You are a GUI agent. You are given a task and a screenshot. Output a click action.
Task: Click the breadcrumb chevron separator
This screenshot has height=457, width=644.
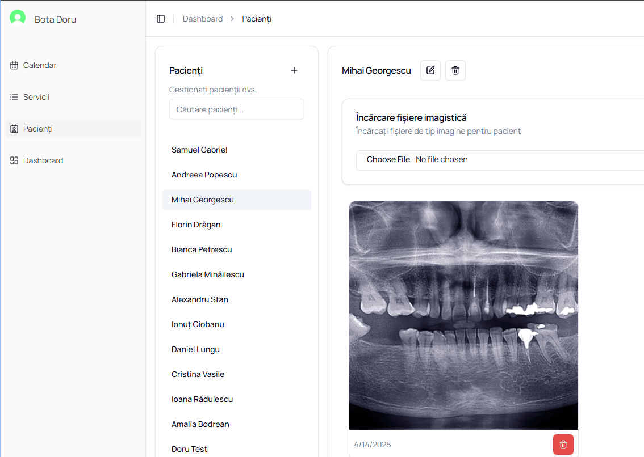[x=232, y=19]
